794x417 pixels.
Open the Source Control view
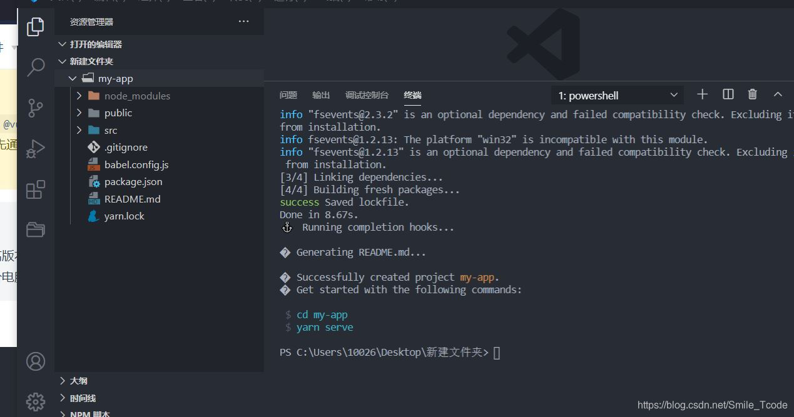pyautogui.click(x=36, y=108)
